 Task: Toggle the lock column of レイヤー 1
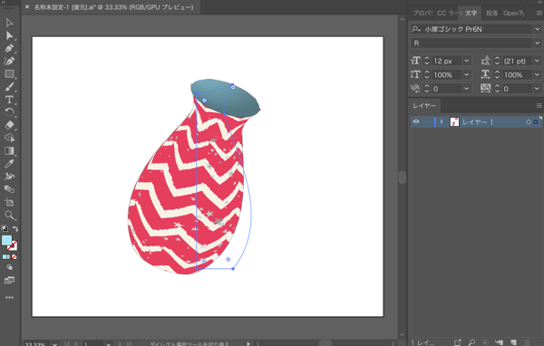pyautogui.click(x=427, y=121)
